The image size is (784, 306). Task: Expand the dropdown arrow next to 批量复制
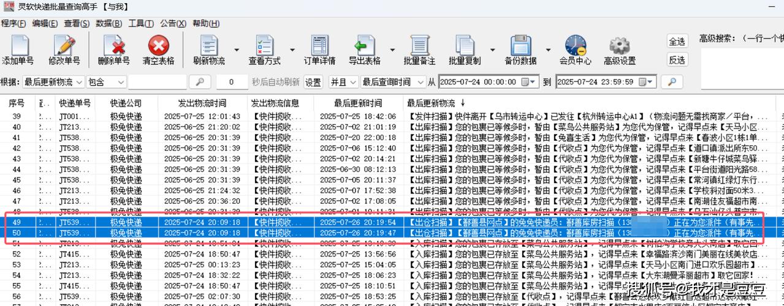pos(492,50)
